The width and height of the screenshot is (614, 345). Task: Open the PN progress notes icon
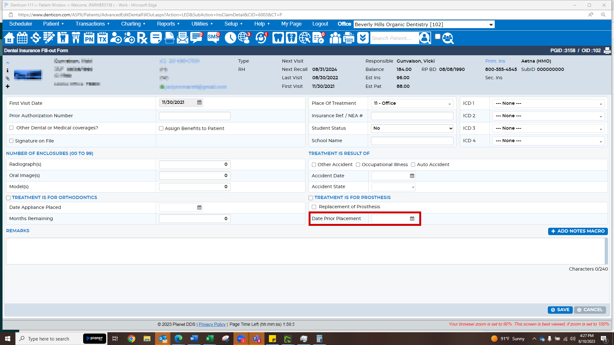click(x=89, y=38)
